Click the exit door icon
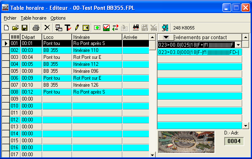 pyautogui.click(x=165, y=28)
